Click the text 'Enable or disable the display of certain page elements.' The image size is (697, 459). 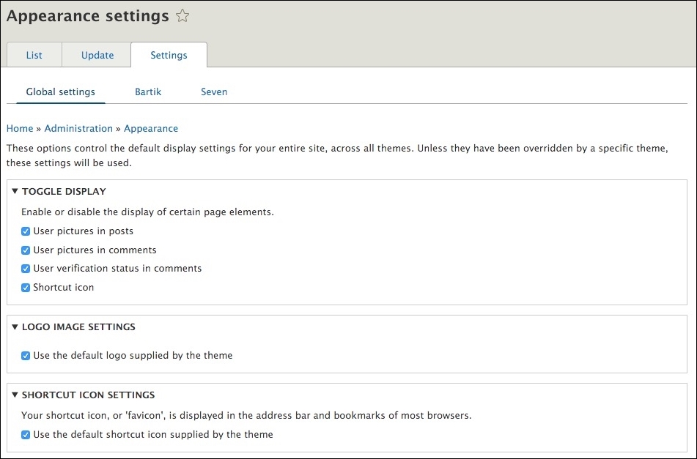[x=147, y=212]
